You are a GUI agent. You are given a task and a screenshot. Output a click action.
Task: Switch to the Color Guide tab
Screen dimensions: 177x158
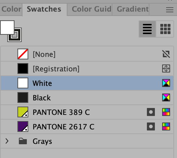(91, 9)
